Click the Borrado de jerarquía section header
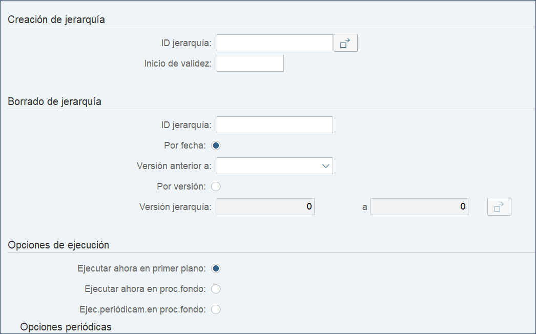 point(55,101)
